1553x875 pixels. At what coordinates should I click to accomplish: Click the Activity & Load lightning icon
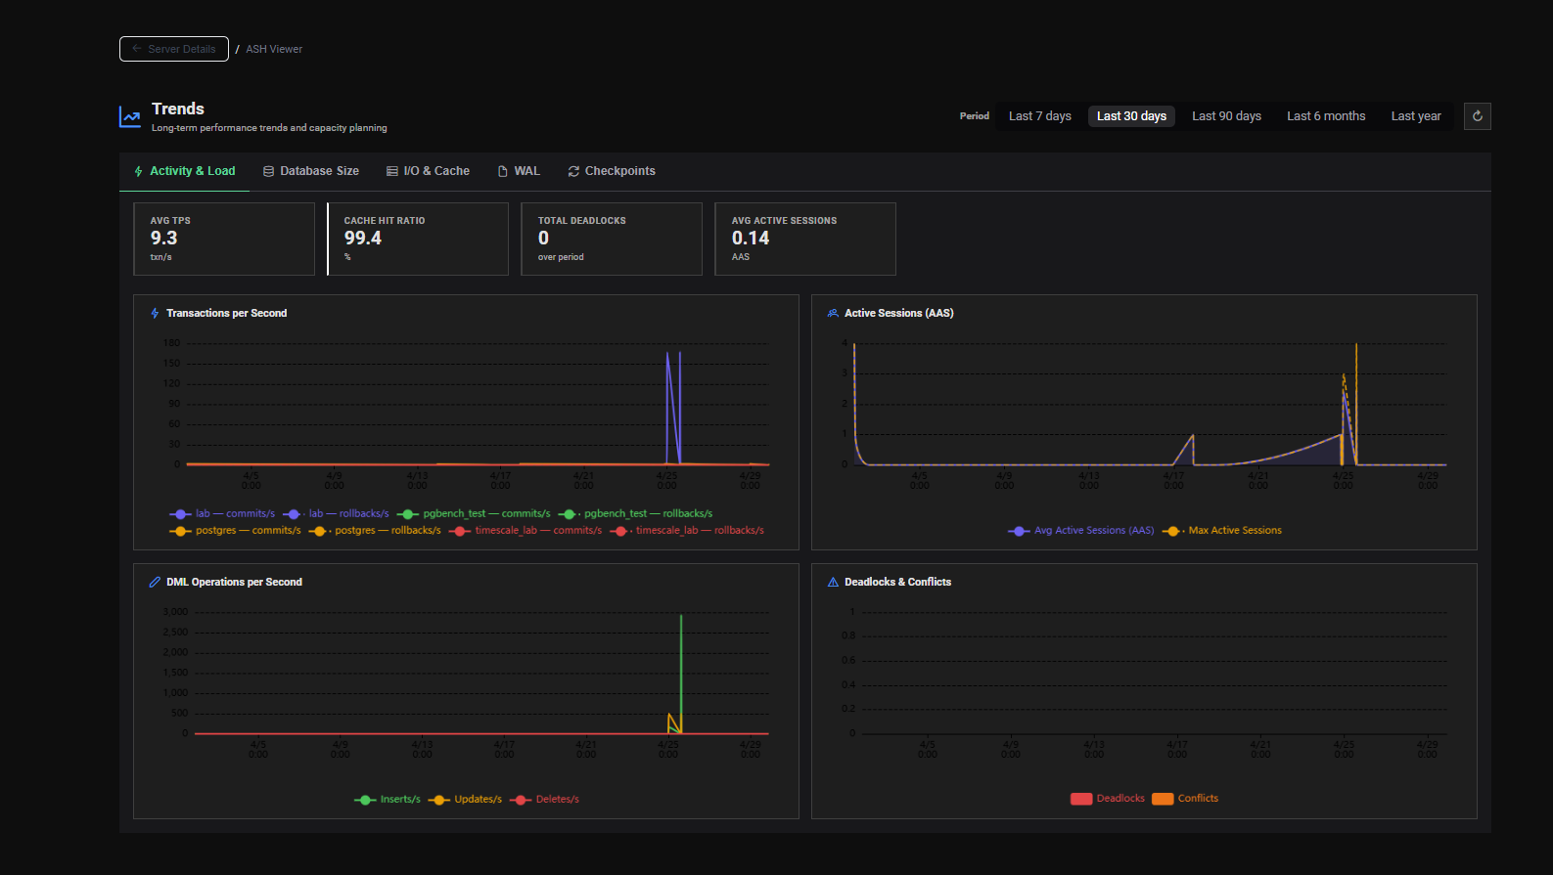pyautogui.click(x=139, y=171)
